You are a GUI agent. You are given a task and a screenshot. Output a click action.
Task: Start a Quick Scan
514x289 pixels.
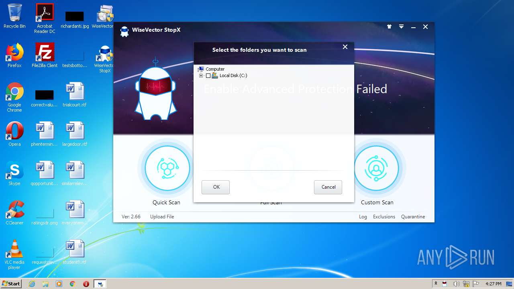coord(167,168)
